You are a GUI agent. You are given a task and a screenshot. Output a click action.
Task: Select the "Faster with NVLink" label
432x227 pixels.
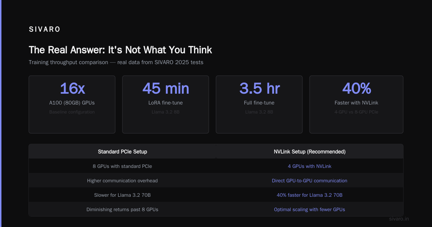pyautogui.click(x=356, y=103)
